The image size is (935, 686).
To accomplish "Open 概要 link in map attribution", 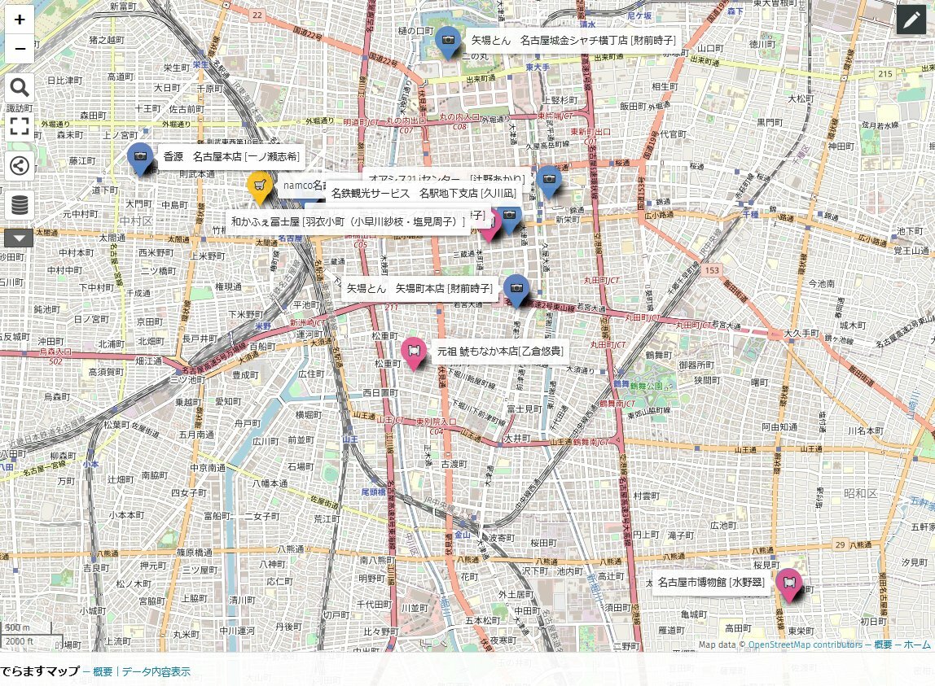I will point(883,644).
